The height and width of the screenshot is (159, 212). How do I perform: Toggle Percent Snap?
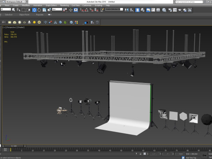click(x=91, y=10)
